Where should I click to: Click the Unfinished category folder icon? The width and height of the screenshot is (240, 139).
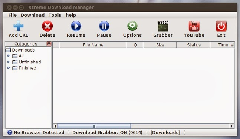pyautogui.click(x=15, y=62)
